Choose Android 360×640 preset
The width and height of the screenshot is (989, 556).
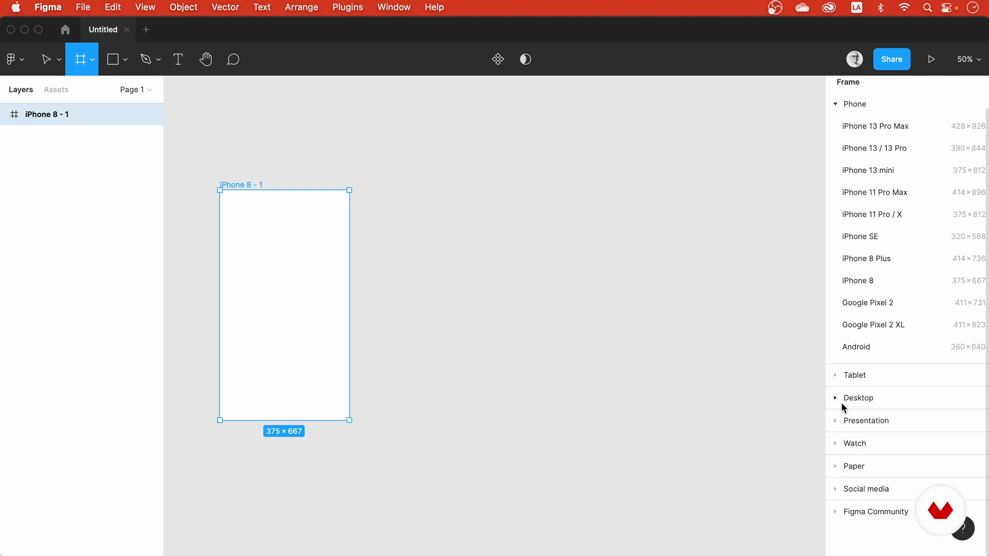[x=907, y=347]
